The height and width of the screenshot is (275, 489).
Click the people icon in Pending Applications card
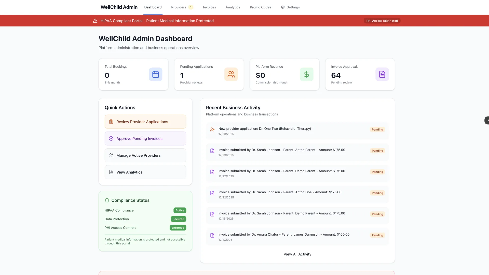pos(231,74)
